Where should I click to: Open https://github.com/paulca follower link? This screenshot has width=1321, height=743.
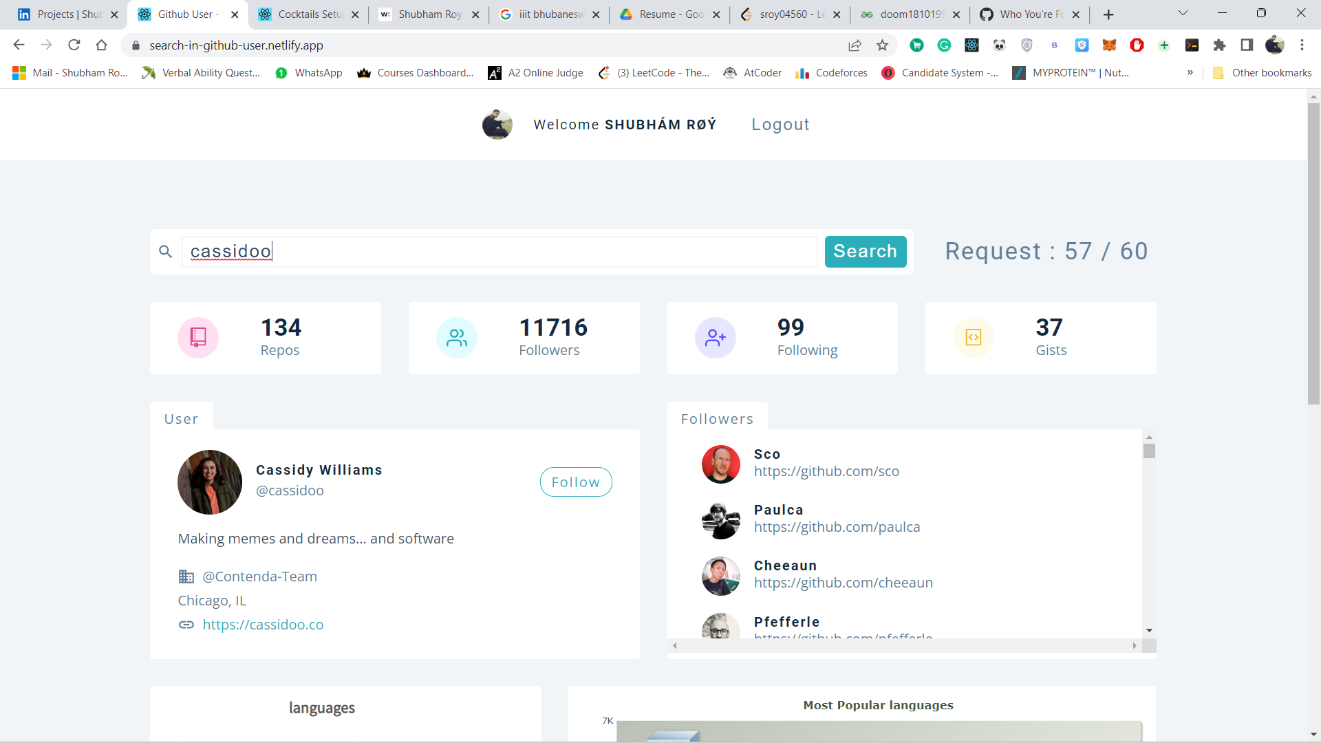pyautogui.click(x=837, y=527)
